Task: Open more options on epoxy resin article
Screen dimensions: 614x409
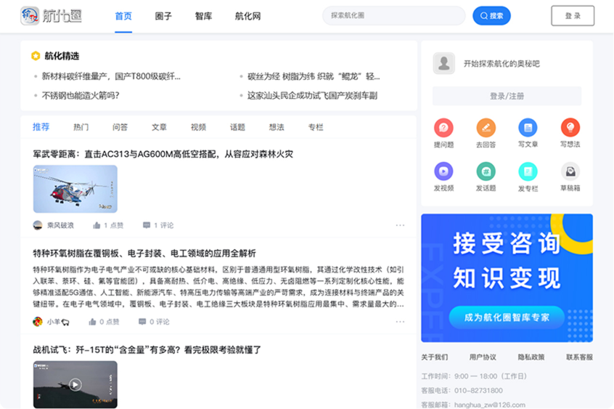Action: (x=400, y=322)
